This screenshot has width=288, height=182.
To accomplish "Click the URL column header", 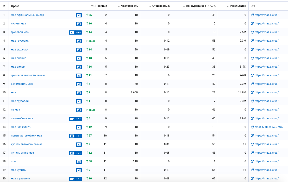I will pos(253,6).
